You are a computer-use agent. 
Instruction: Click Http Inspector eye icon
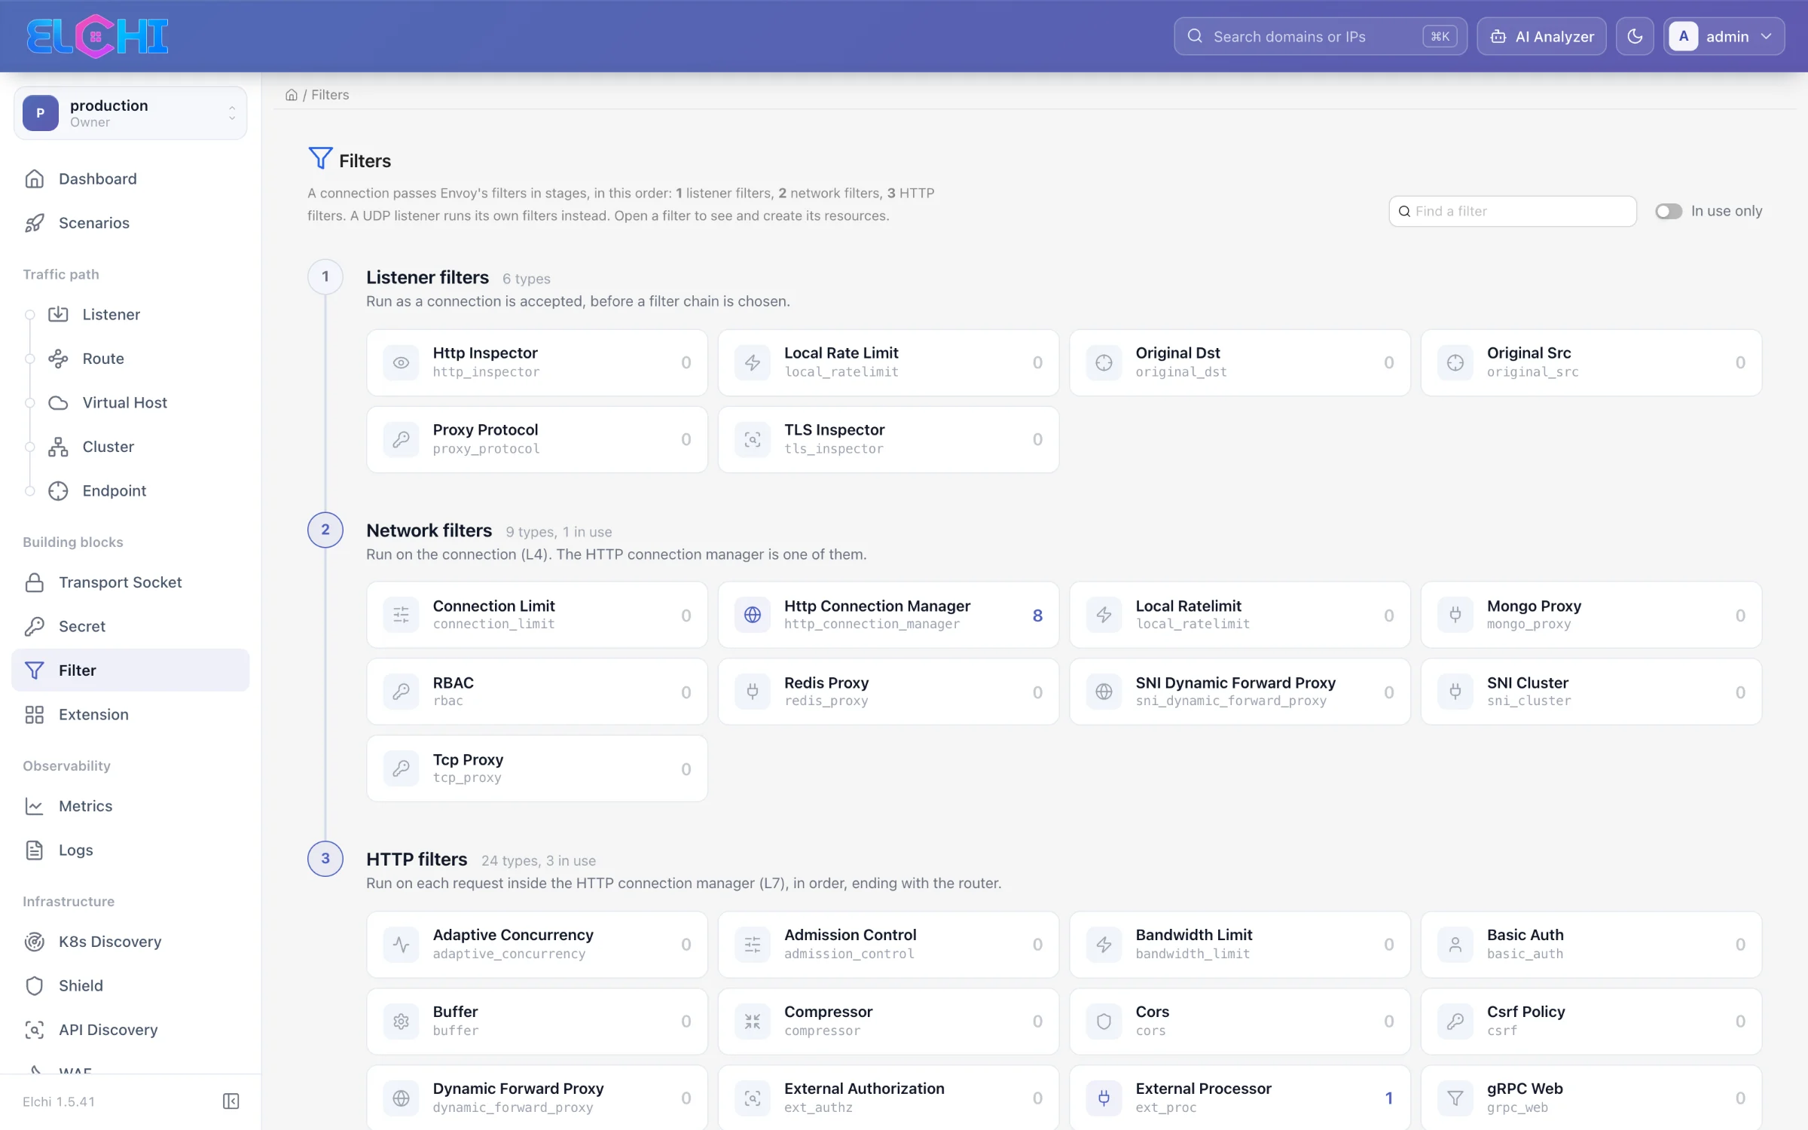pyautogui.click(x=401, y=362)
